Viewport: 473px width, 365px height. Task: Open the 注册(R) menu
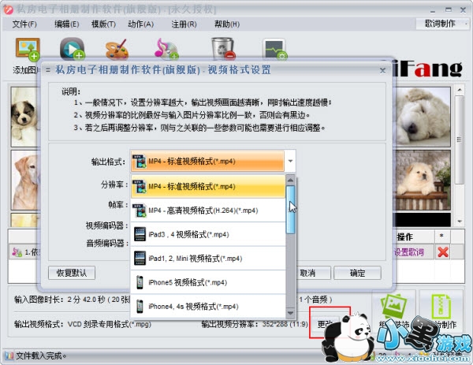184,24
